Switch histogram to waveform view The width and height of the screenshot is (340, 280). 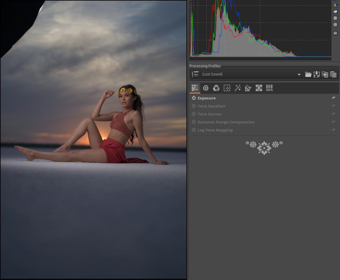[335, 12]
